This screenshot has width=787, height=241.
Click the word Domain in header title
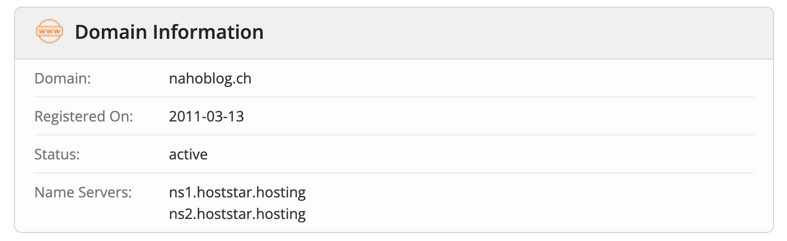pos(111,32)
